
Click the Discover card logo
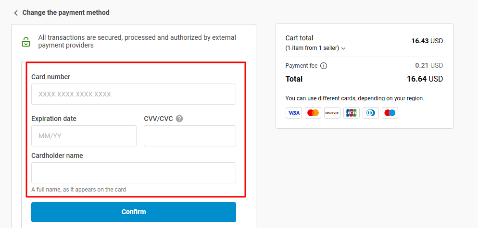(x=332, y=113)
